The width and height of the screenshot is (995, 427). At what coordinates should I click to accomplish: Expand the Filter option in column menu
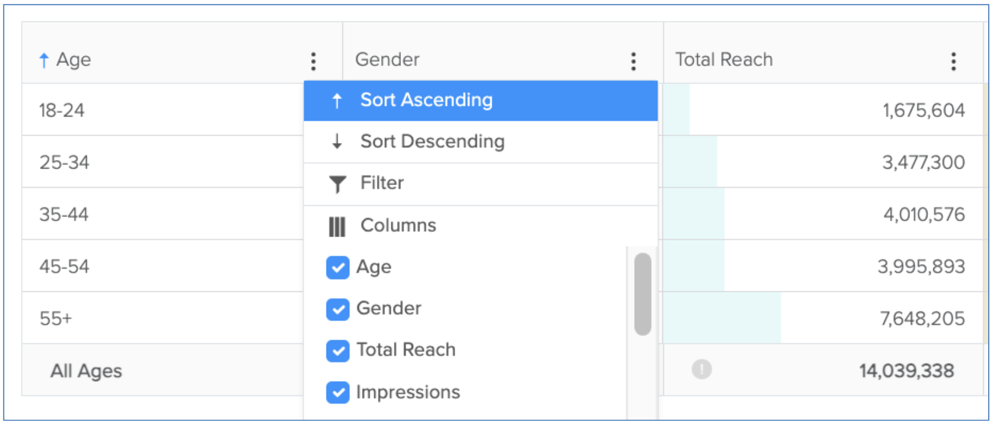click(x=382, y=183)
